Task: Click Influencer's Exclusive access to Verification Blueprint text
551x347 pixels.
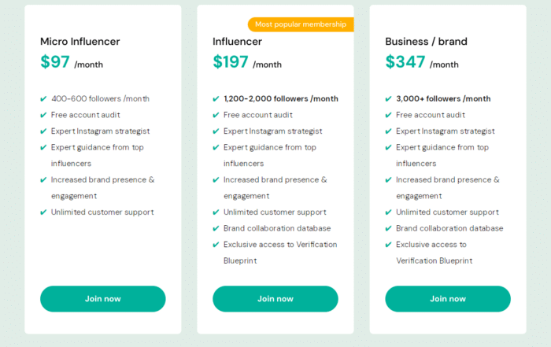Action: [x=279, y=253]
